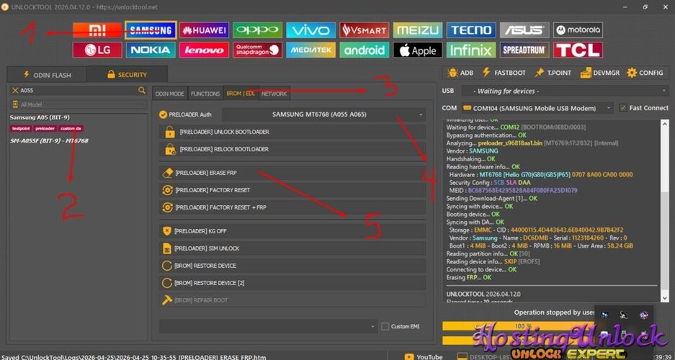Pick the Vsmart brand logo
Image resolution: width=675 pixels, height=360 pixels.
point(365,30)
